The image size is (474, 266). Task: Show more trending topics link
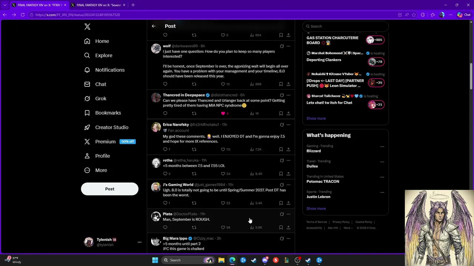point(316,209)
